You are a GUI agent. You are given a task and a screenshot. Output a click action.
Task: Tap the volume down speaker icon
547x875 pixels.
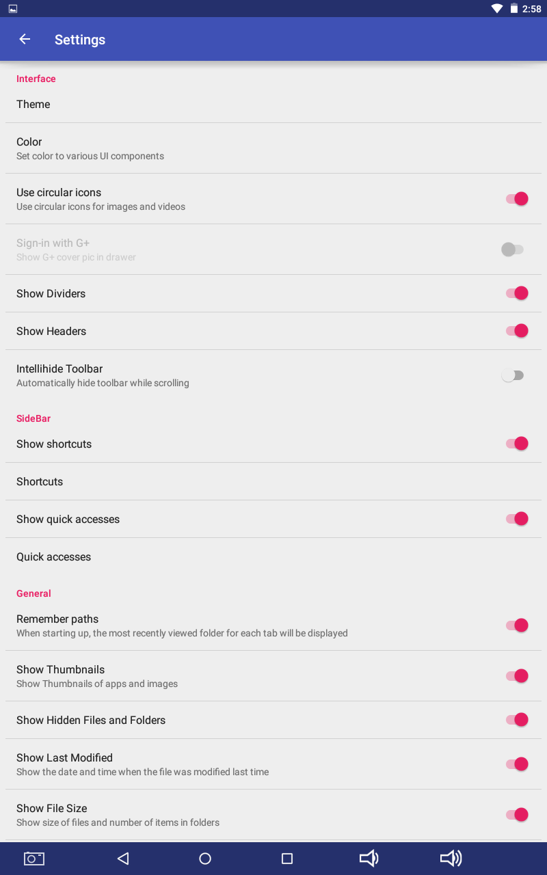click(369, 859)
